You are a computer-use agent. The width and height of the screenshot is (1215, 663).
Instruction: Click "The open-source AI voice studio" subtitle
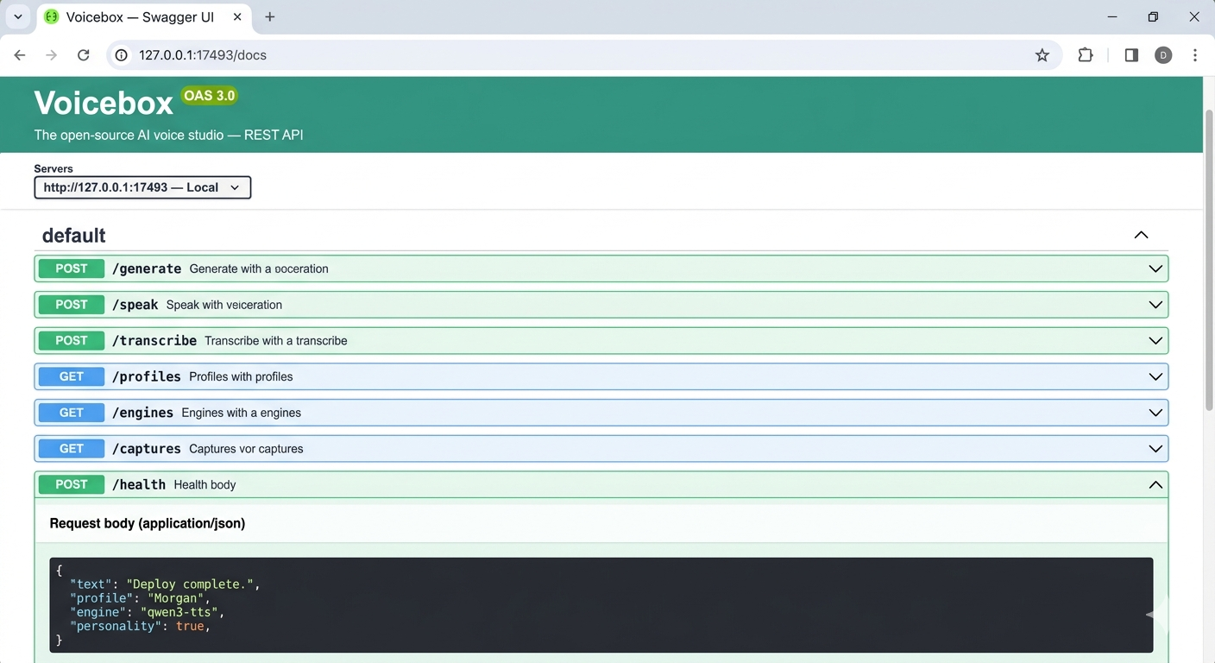coord(168,136)
